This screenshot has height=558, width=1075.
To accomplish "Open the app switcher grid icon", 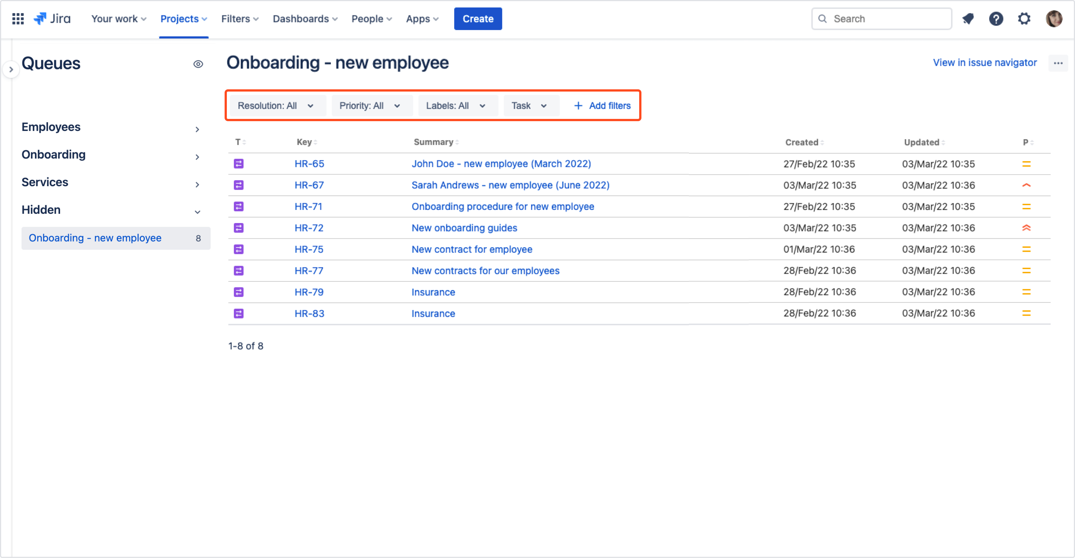I will (x=18, y=19).
